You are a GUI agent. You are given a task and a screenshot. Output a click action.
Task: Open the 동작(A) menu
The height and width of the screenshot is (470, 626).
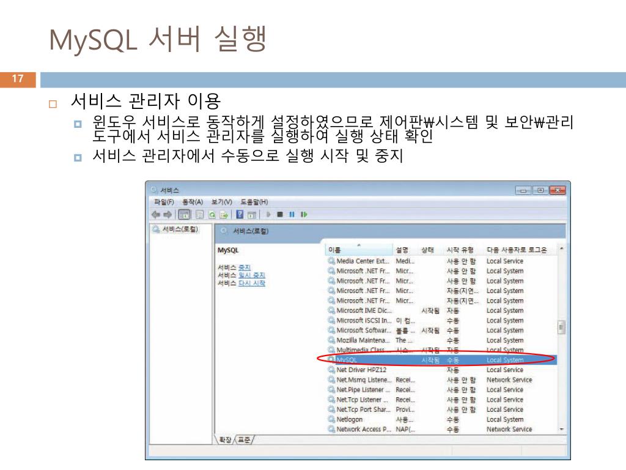click(x=193, y=202)
